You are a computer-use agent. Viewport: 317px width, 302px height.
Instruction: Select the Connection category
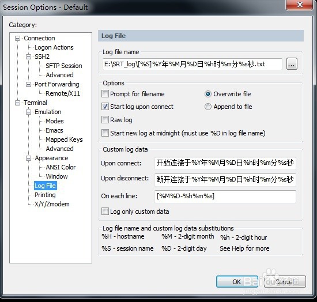pyautogui.click(x=39, y=38)
